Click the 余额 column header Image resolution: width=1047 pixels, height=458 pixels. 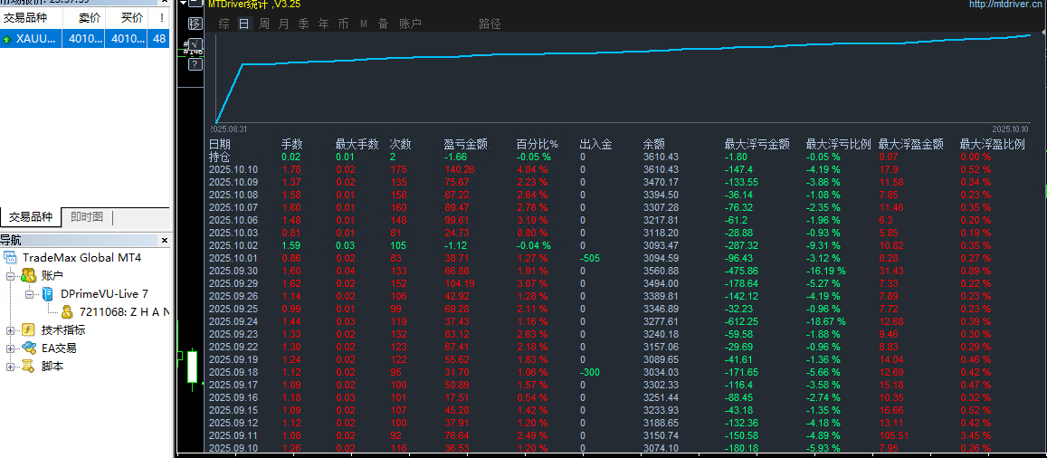coord(653,144)
